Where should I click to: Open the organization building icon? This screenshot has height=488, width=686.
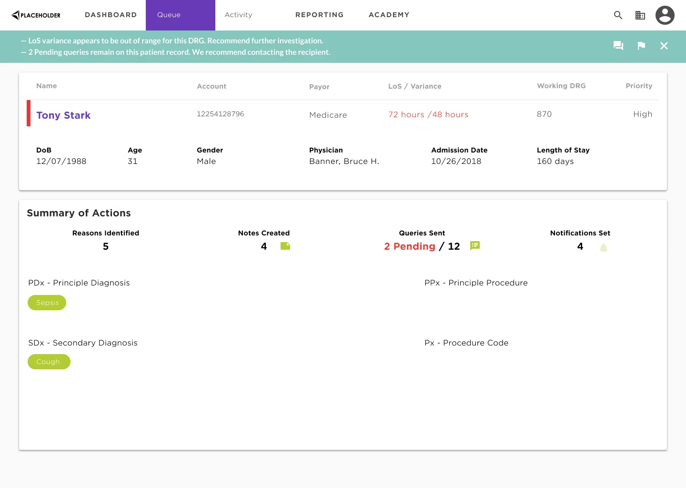pos(640,15)
